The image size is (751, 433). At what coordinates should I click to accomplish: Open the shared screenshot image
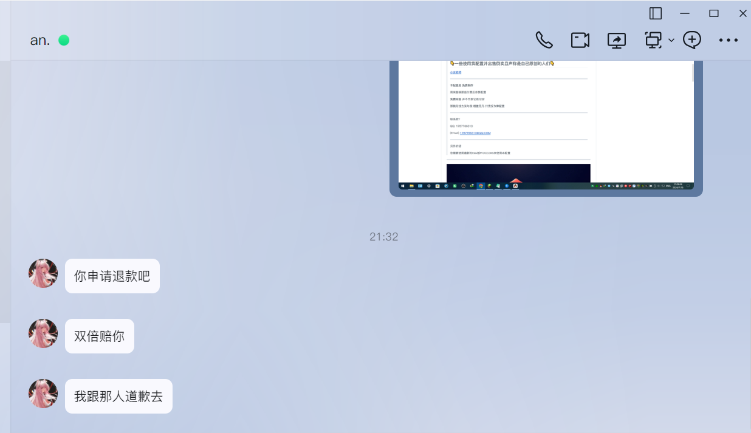[x=546, y=128]
